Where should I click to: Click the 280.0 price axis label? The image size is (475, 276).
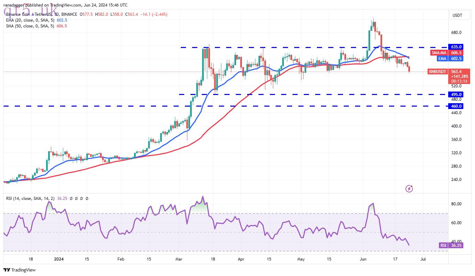456,166
